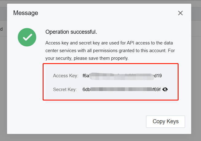Viewport: 201px width, 141px height.
Task: Click the "f69f" ending of the Secret Key
Action: tap(157, 90)
